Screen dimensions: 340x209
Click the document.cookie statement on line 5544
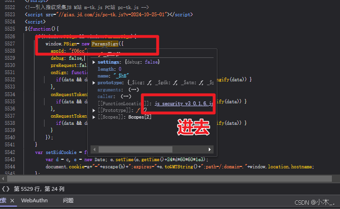(x=180, y=166)
